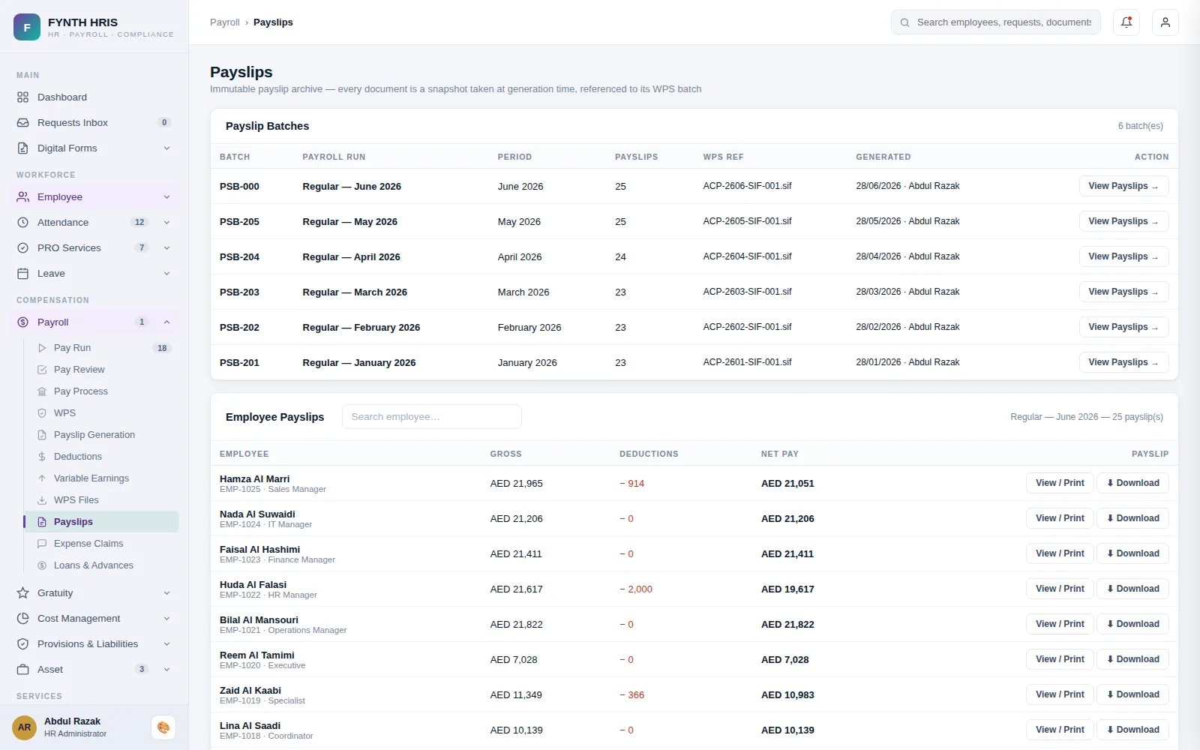
Task: Click the Payroll breadcrumb link
Action: (224, 22)
